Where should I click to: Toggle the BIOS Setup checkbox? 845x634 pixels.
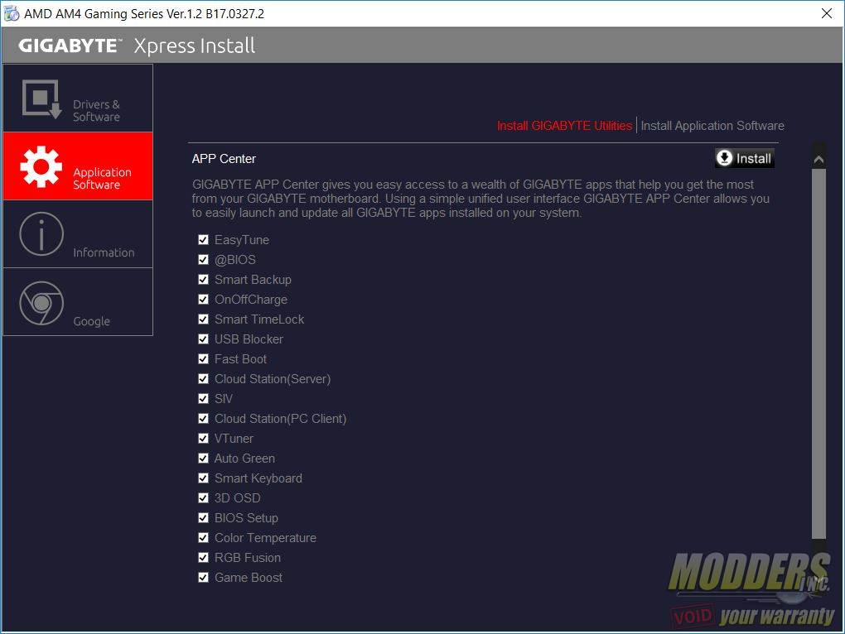point(203,518)
